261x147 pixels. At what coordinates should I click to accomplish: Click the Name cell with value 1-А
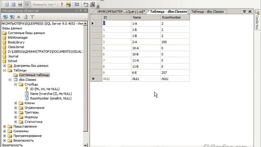click(x=146, y=24)
